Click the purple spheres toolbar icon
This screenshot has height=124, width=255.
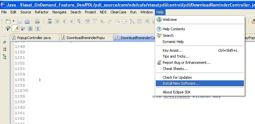coord(23,29)
